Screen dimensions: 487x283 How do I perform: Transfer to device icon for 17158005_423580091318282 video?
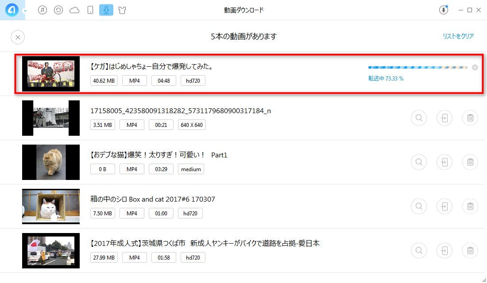coord(444,118)
